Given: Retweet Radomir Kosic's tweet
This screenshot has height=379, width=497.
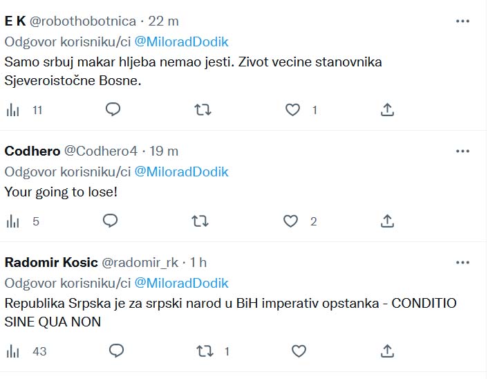Looking at the screenshot, I should click(x=205, y=351).
